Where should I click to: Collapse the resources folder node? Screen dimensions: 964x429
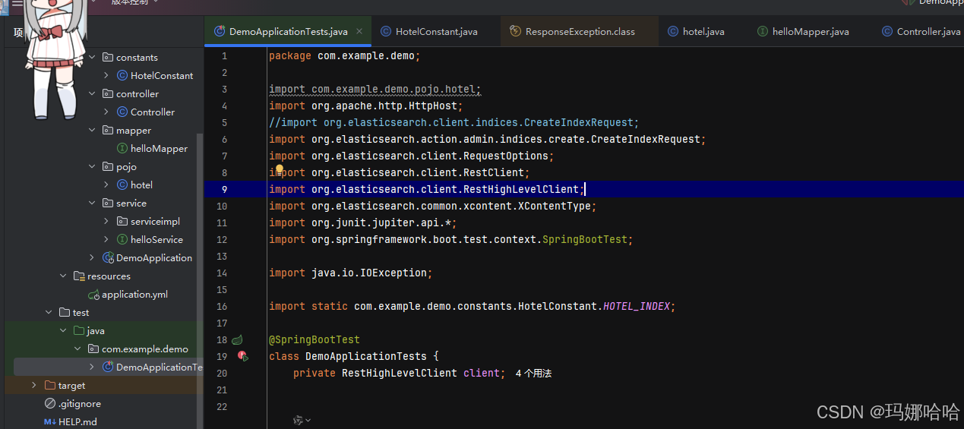pos(64,276)
